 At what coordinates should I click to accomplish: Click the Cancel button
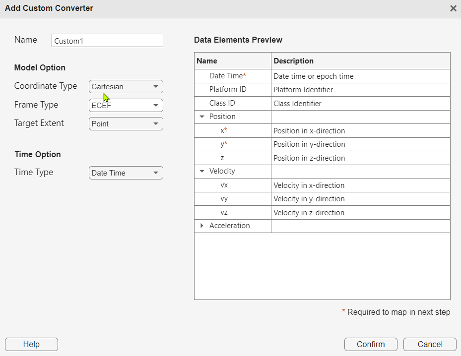pyautogui.click(x=430, y=345)
